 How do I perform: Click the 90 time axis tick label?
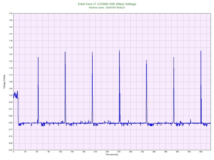pyautogui.click(x=49, y=152)
